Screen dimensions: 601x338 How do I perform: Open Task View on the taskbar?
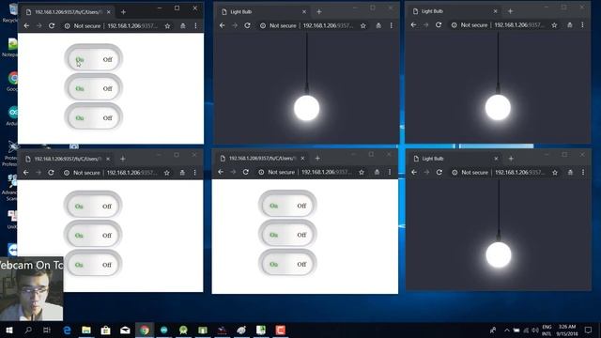(47, 330)
